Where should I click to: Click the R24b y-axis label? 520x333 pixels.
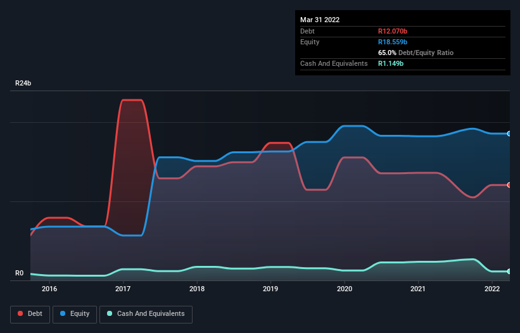coord(23,83)
